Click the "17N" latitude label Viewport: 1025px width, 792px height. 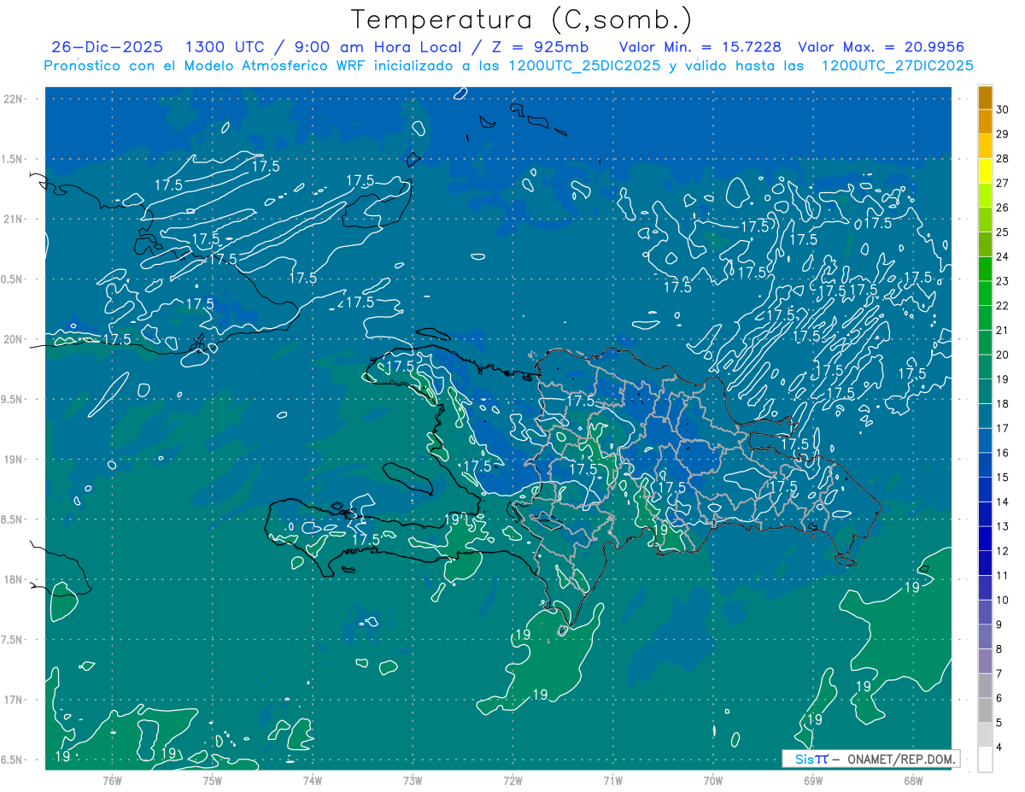(x=13, y=700)
